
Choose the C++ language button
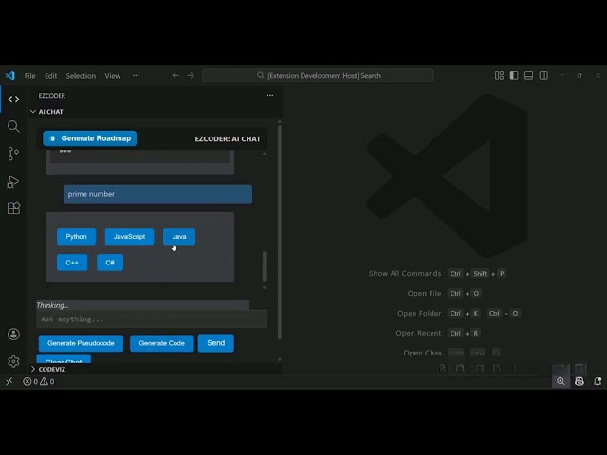click(72, 263)
